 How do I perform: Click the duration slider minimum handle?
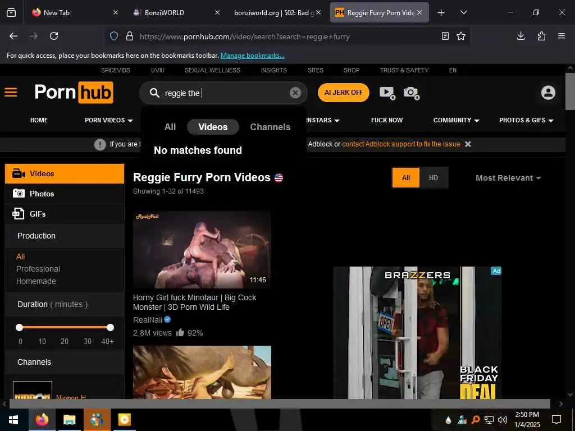pos(20,327)
